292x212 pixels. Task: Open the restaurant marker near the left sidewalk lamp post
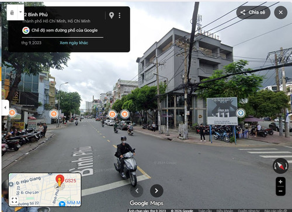coord(54,114)
